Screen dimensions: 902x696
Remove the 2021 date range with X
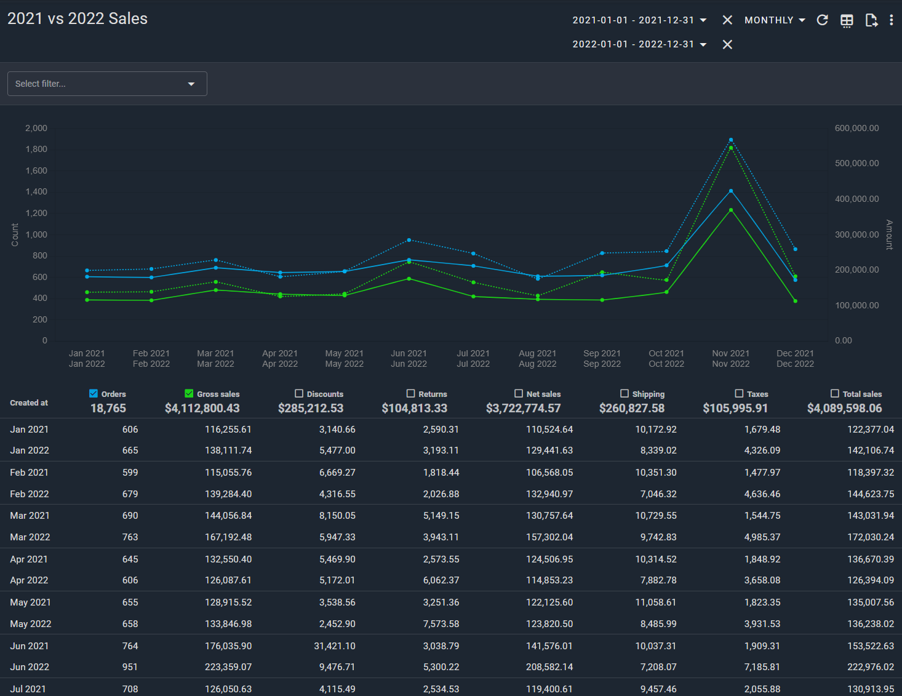click(727, 20)
